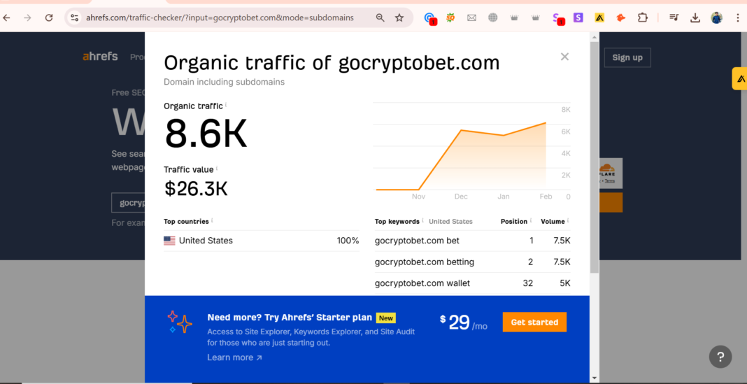This screenshot has height=384, width=747.
Task: Open the orange fox extension
Action: tap(621, 17)
